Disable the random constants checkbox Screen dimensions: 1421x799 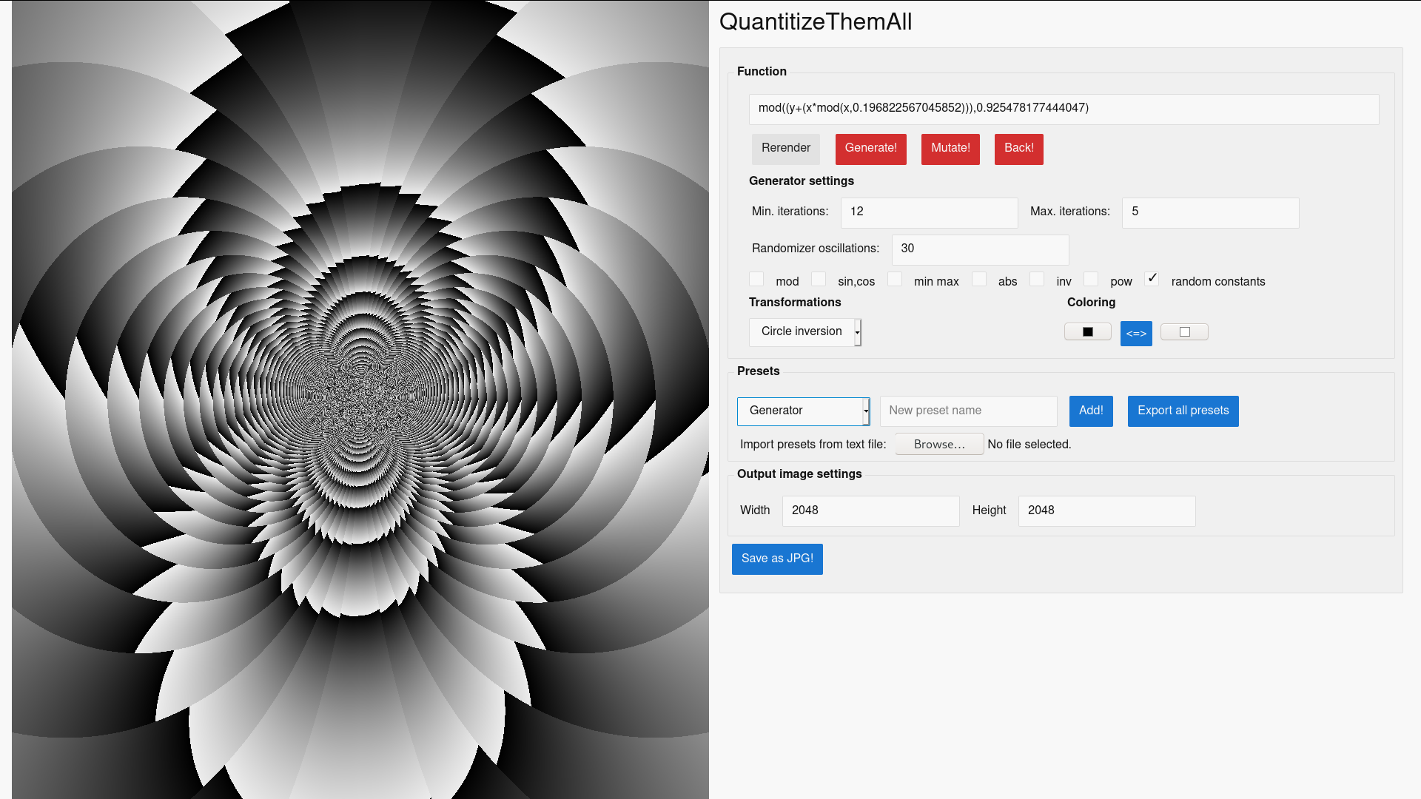click(x=1152, y=278)
